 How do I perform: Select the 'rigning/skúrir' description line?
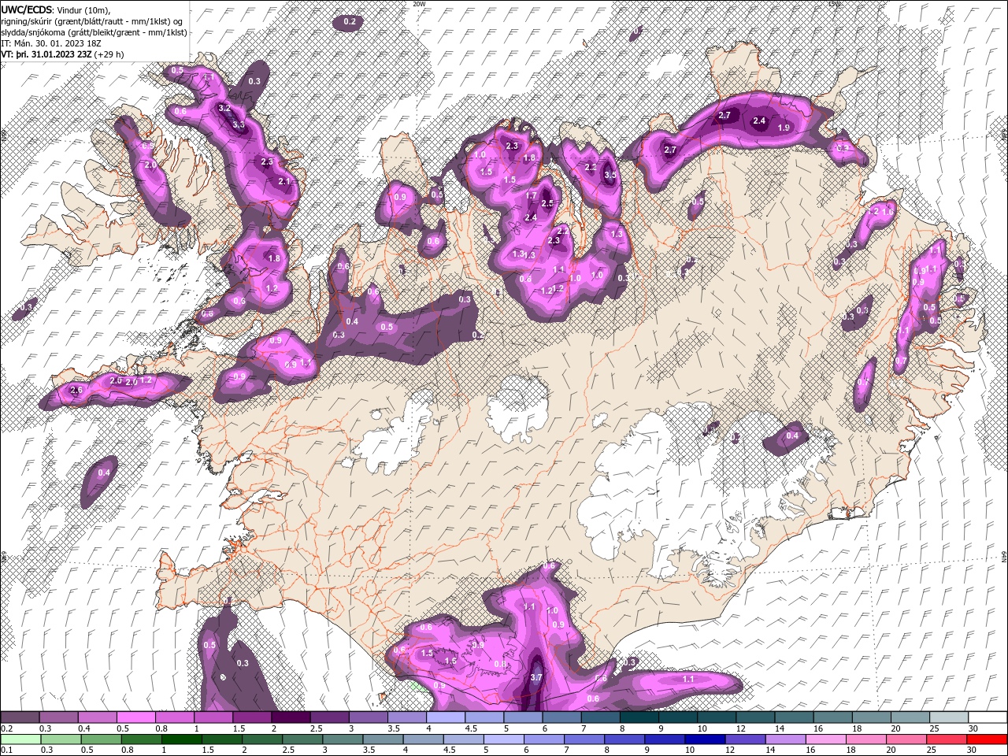[93, 20]
